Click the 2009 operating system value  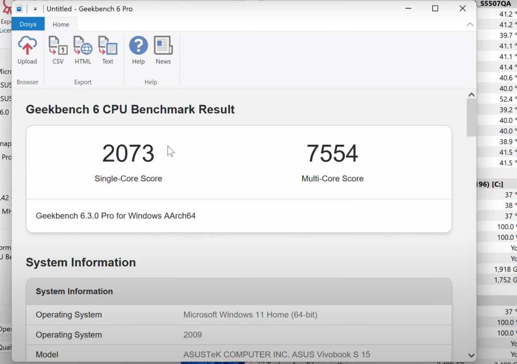[193, 335]
